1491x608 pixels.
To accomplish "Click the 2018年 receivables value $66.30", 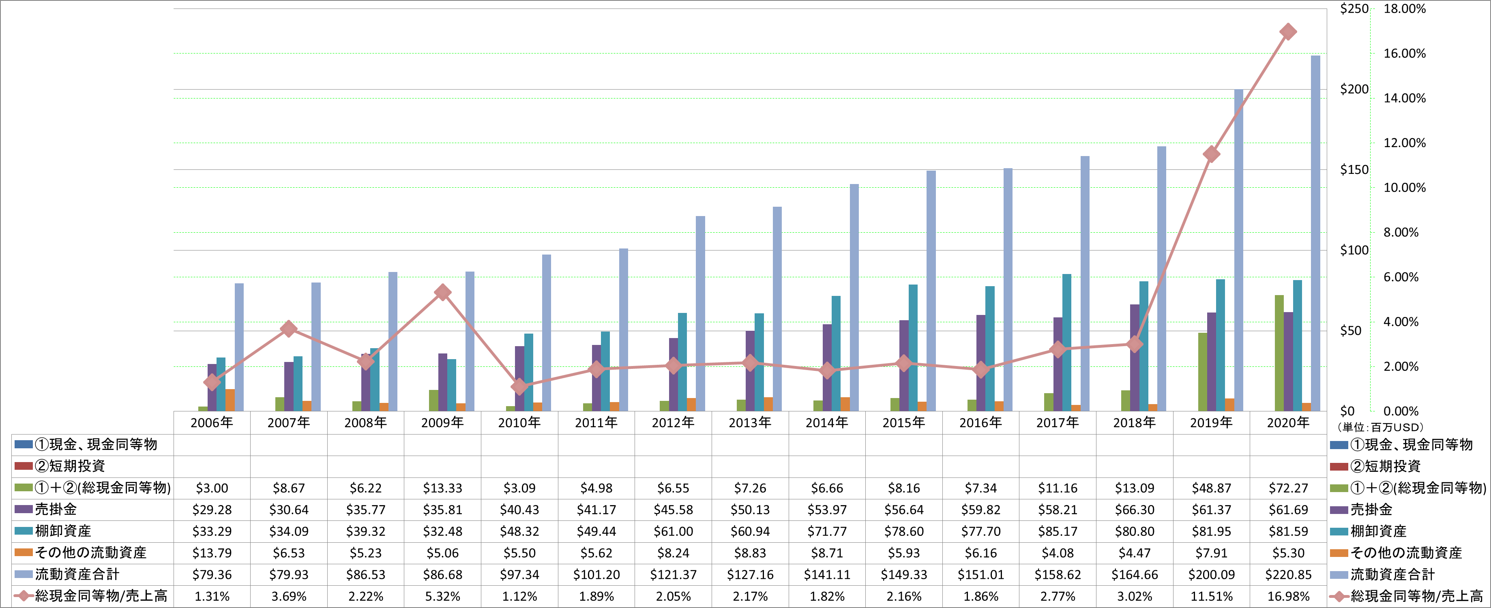I will coord(1135,510).
